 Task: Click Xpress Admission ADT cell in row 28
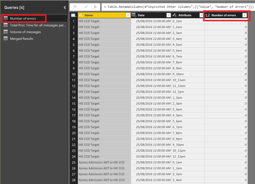pyautogui.click(x=105, y=180)
